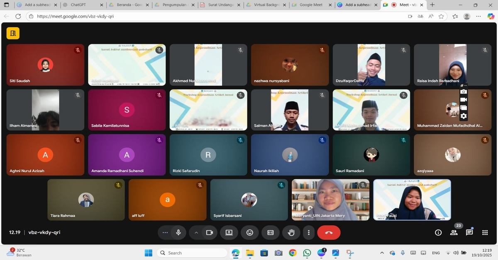The width and height of the screenshot is (498, 260).
Task: Click the present screen icon
Action: [229, 233]
